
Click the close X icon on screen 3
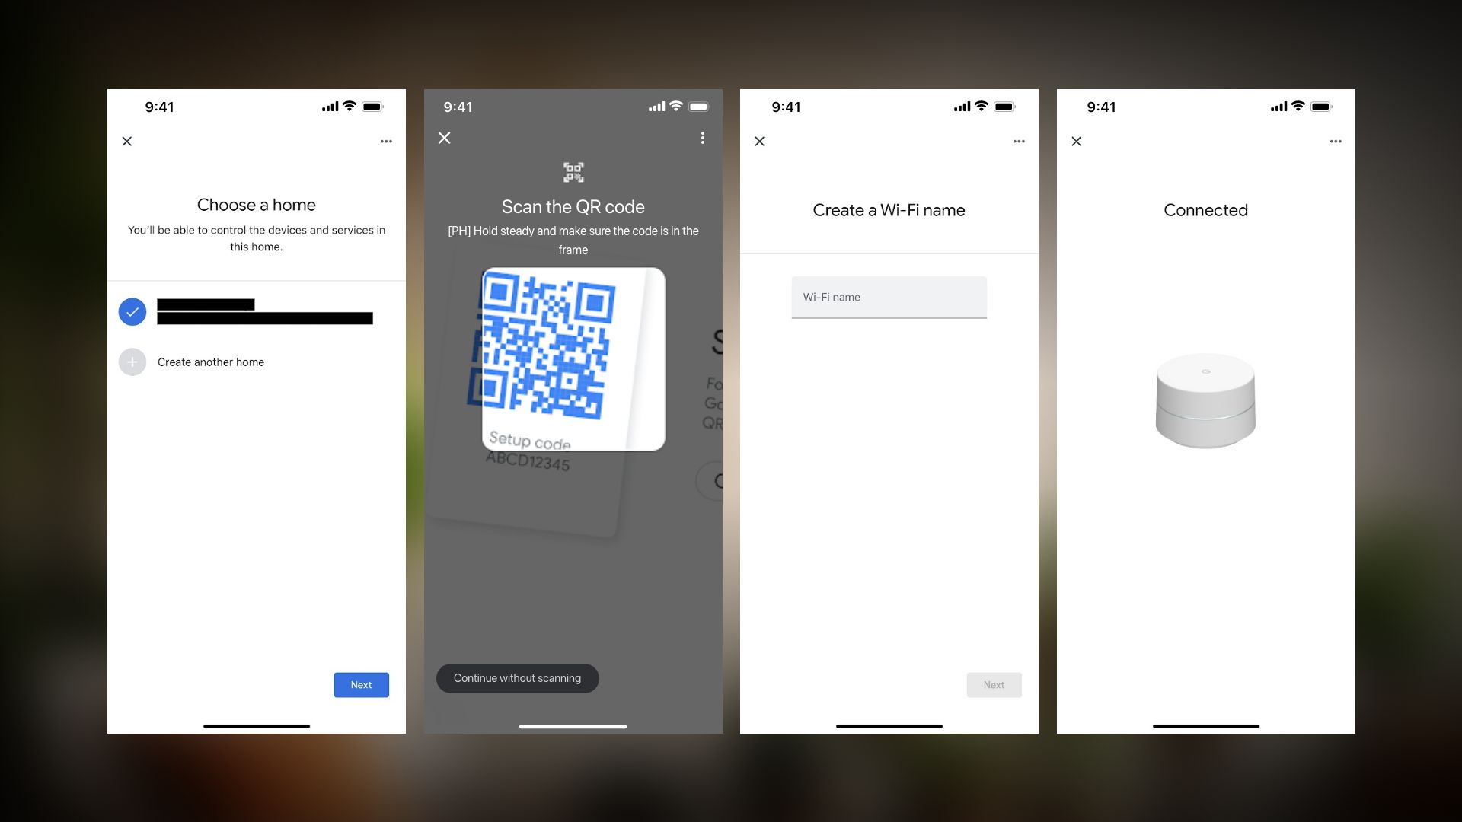760,141
